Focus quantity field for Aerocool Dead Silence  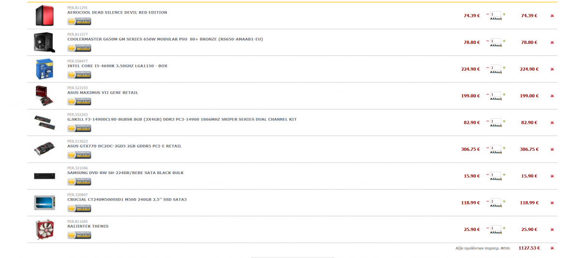(496, 14)
